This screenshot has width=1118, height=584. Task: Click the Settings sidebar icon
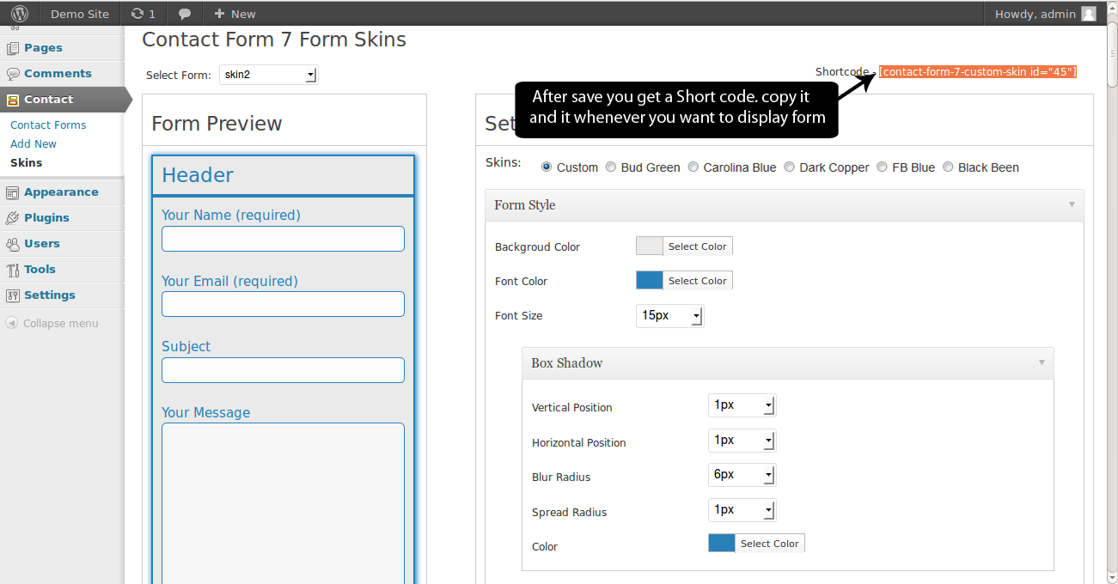coord(13,295)
